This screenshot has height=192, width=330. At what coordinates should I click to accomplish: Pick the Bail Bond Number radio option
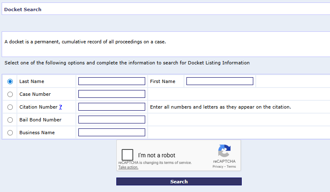pyautogui.click(x=10, y=120)
